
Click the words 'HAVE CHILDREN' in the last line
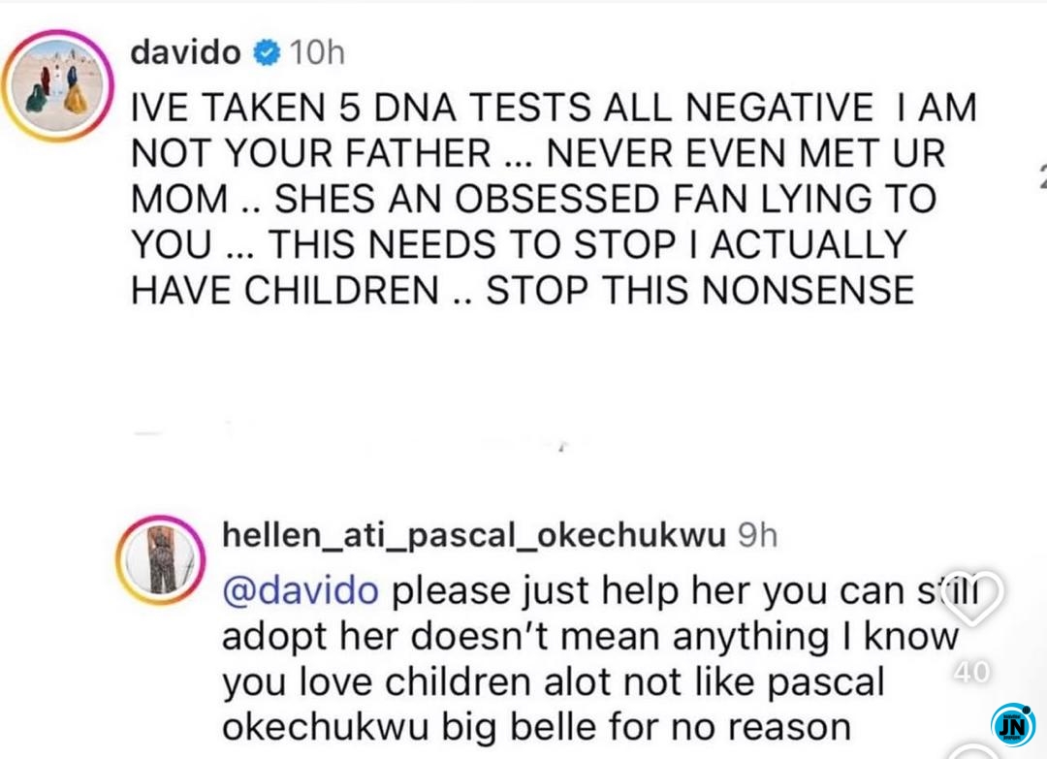284,290
